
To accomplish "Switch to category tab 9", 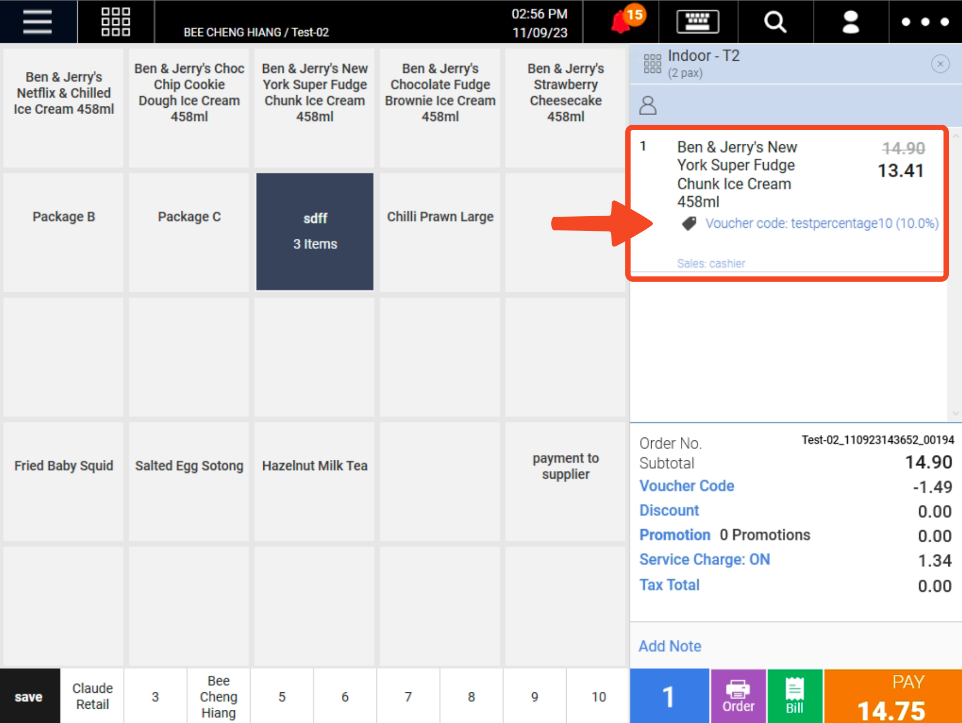I will click(x=534, y=696).
